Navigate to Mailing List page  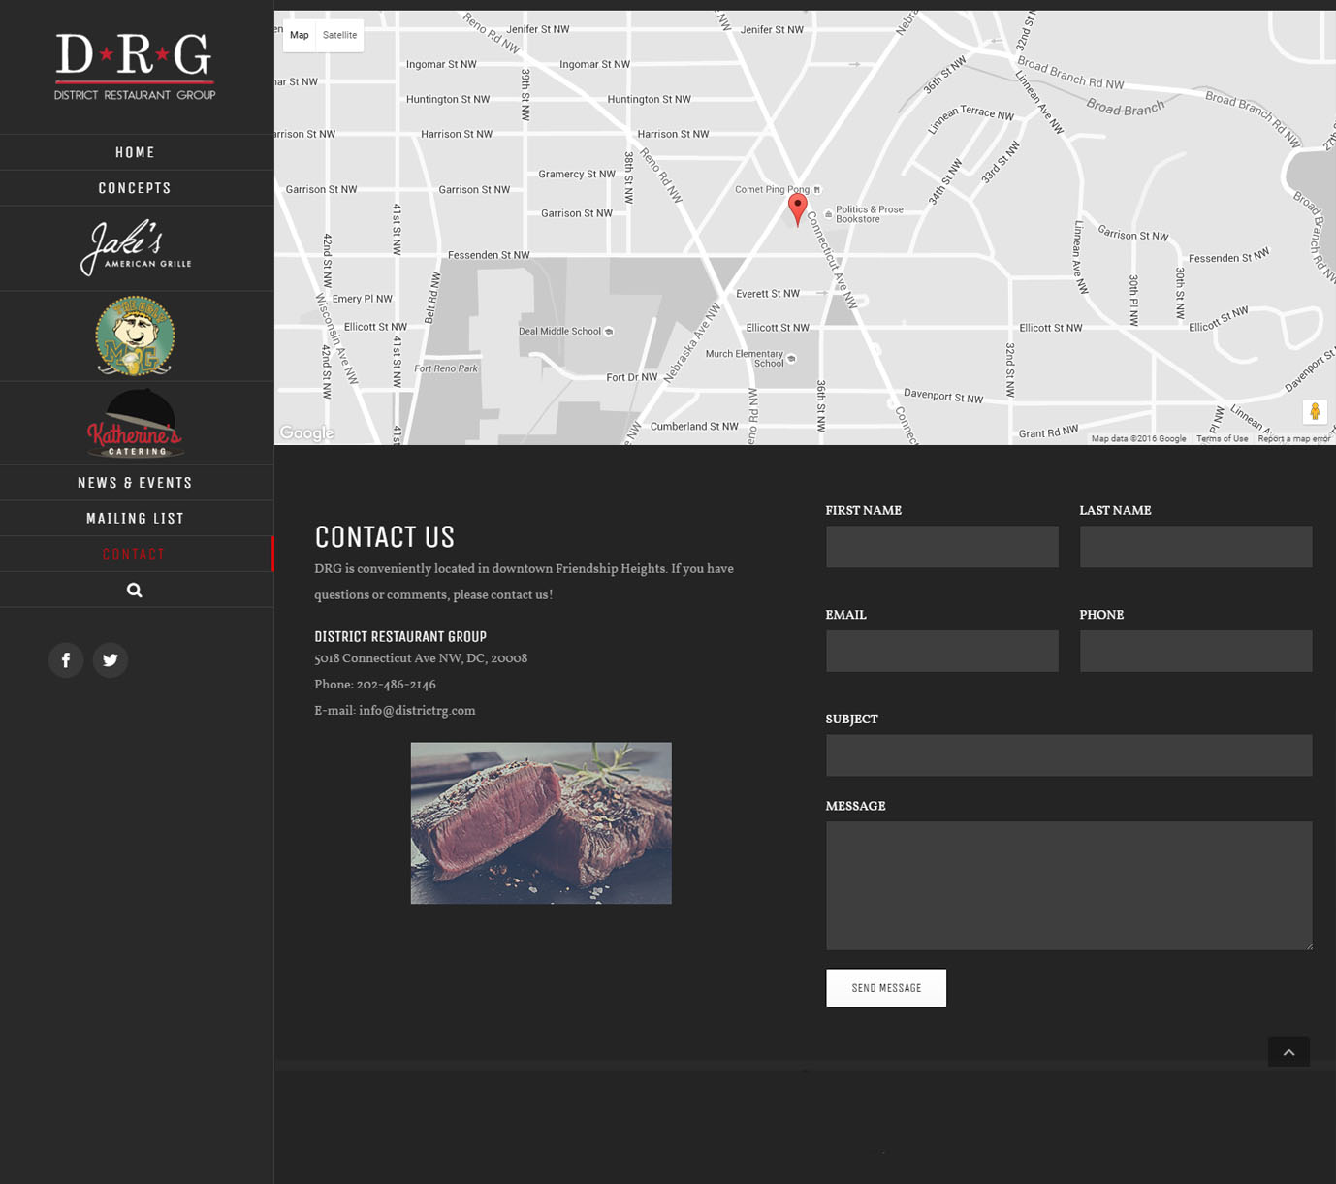click(x=135, y=519)
